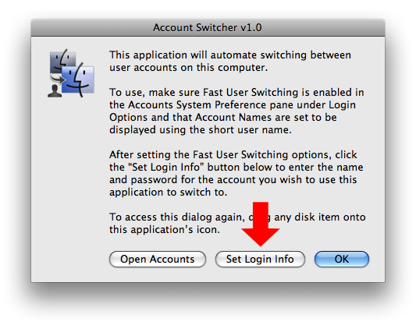This screenshot has width=416, height=325.
Task: Click the and password for the account line
Action: point(233,179)
